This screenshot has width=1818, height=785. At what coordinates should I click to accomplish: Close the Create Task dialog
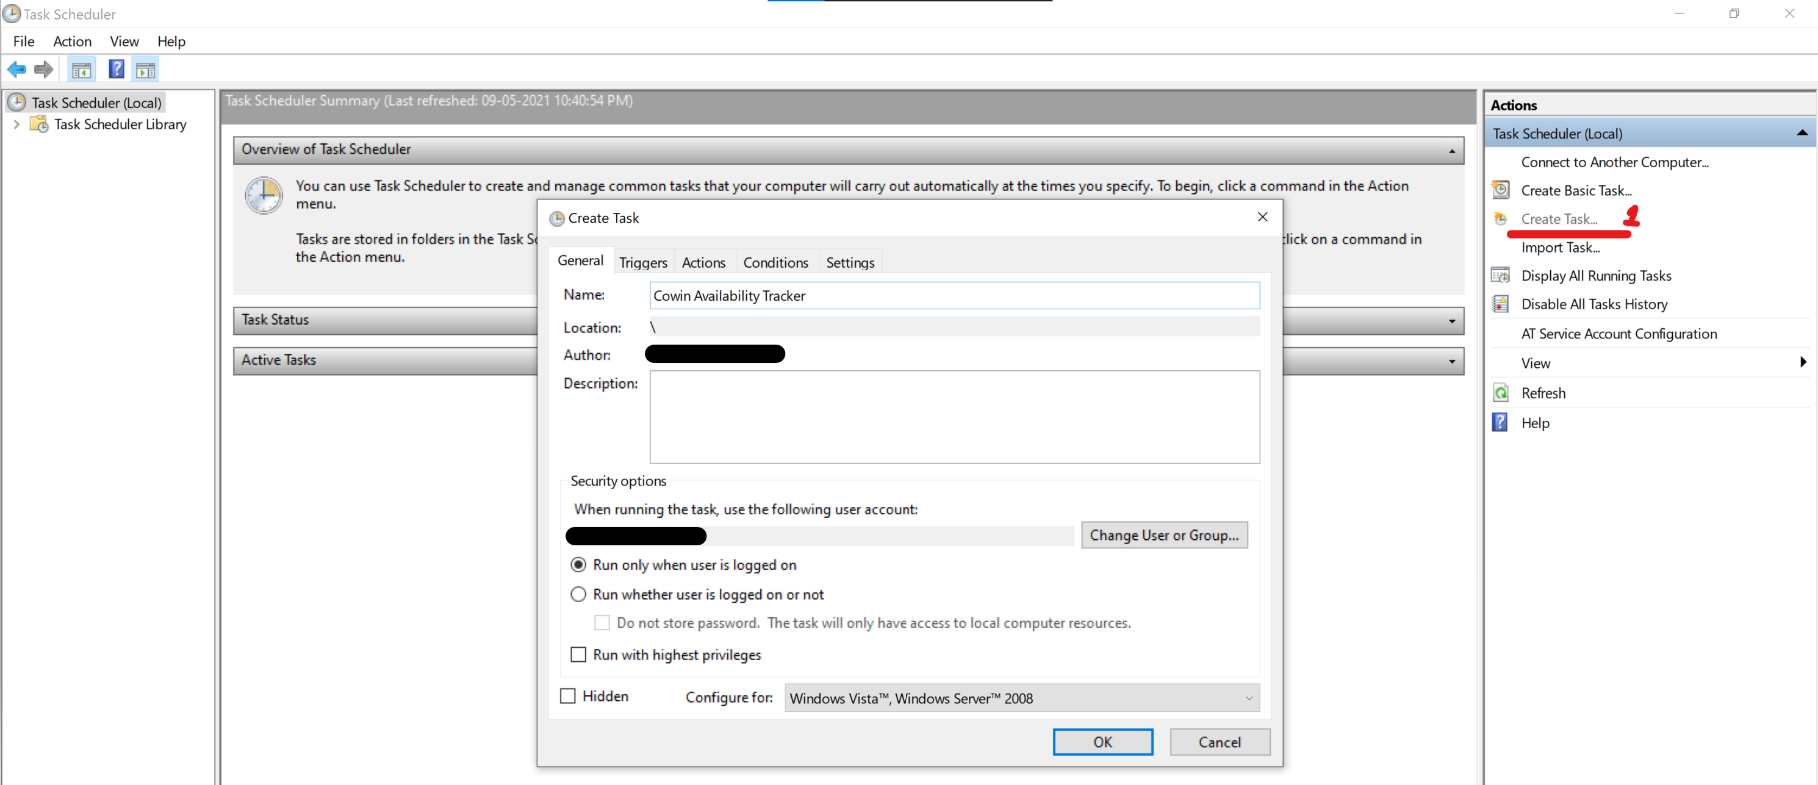[x=1262, y=217]
